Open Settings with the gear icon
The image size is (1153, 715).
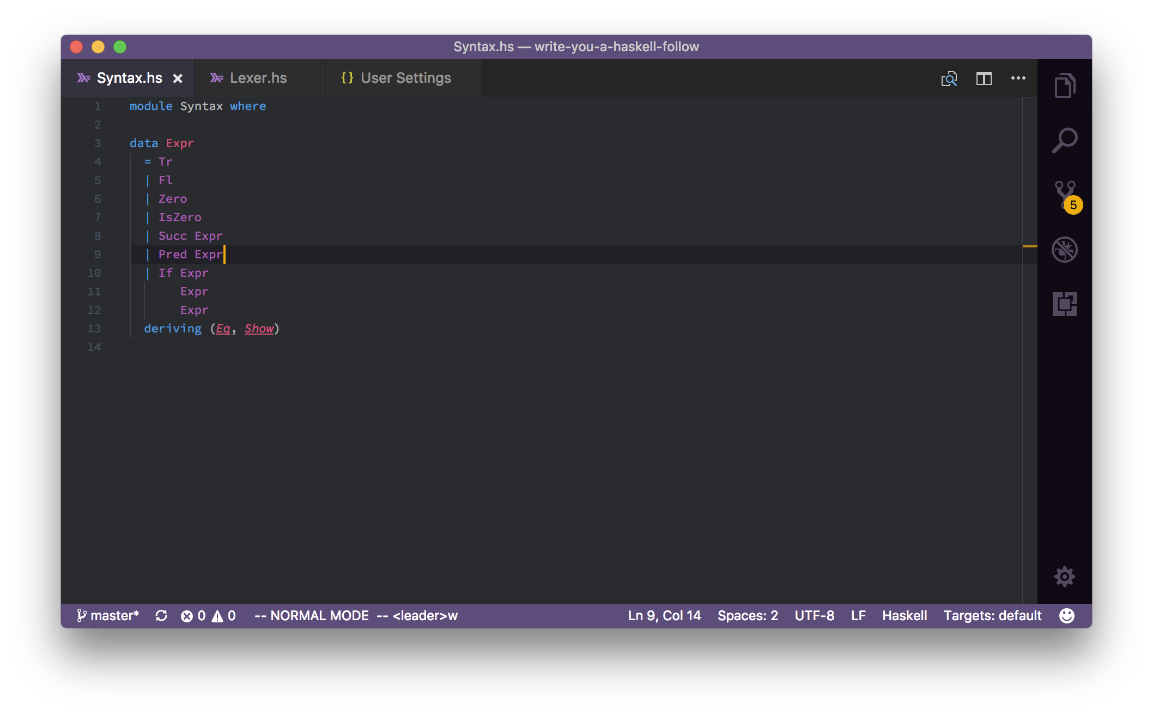1065,576
